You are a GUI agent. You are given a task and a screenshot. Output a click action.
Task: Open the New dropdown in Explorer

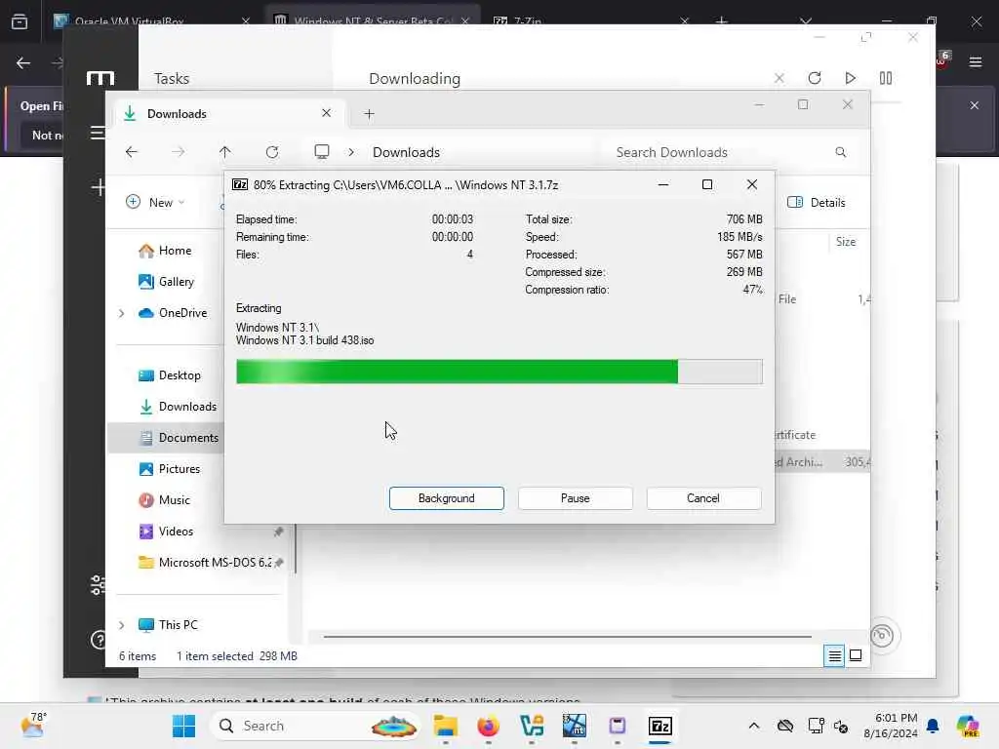click(x=155, y=203)
